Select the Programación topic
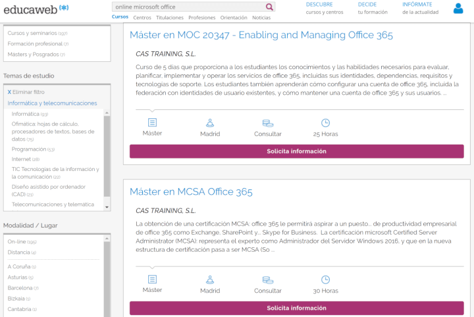 coord(33,149)
